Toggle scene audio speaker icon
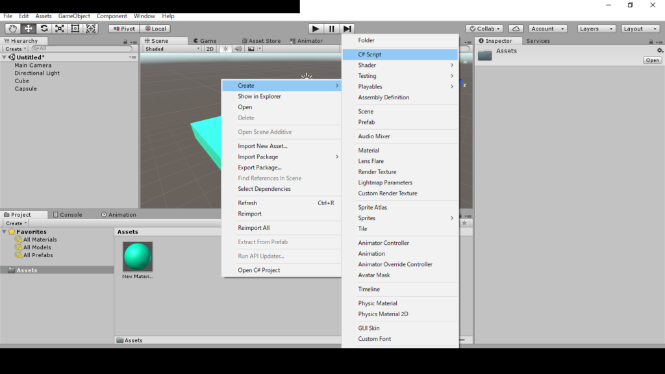 [x=238, y=49]
